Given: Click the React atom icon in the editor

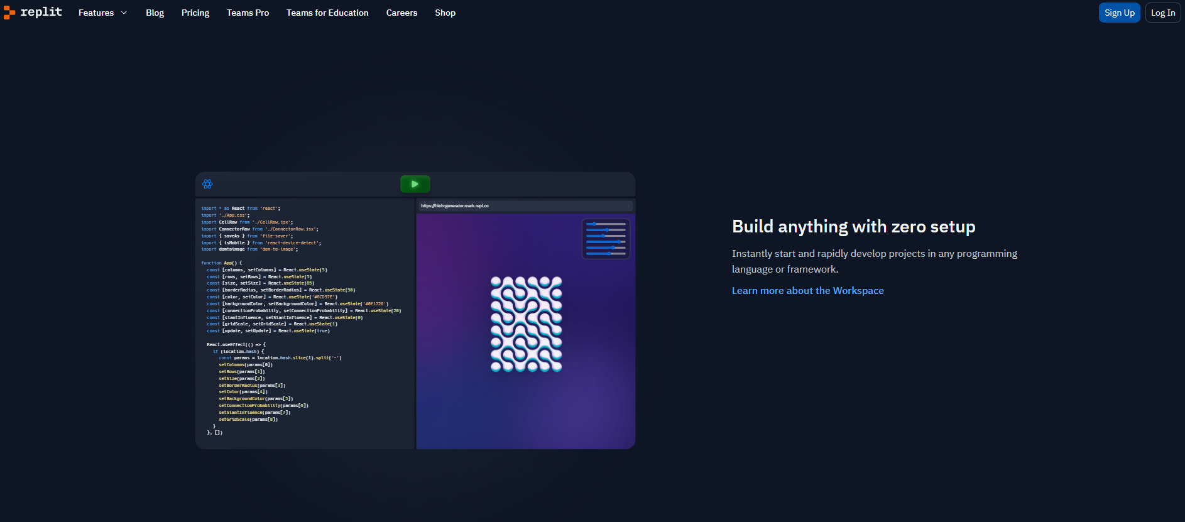Looking at the screenshot, I should coord(207,184).
